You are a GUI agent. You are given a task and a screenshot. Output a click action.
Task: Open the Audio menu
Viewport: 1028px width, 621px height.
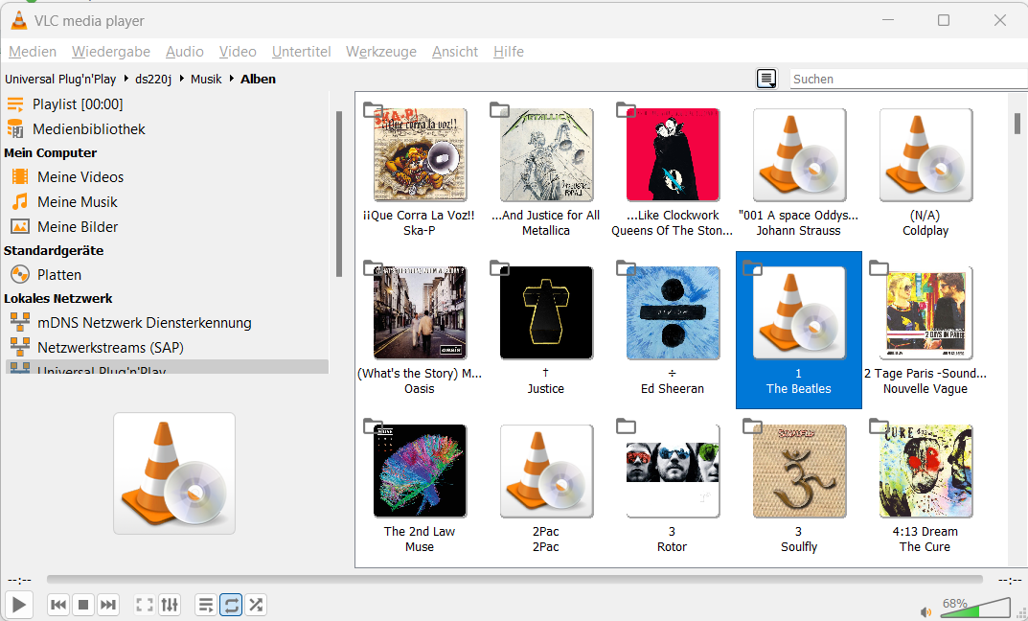(x=184, y=52)
